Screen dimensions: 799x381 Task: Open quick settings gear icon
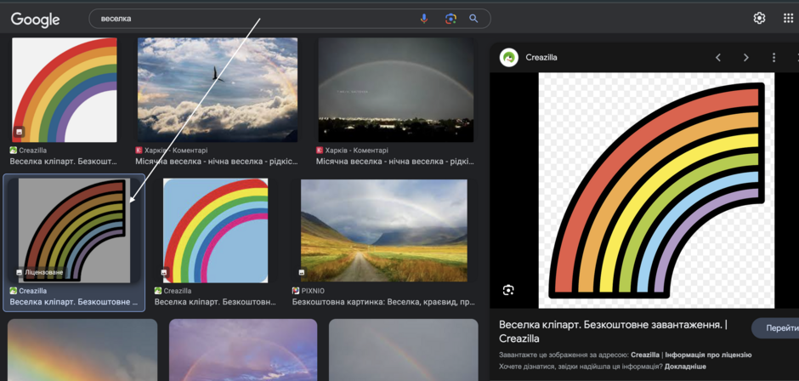coord(759,19)
